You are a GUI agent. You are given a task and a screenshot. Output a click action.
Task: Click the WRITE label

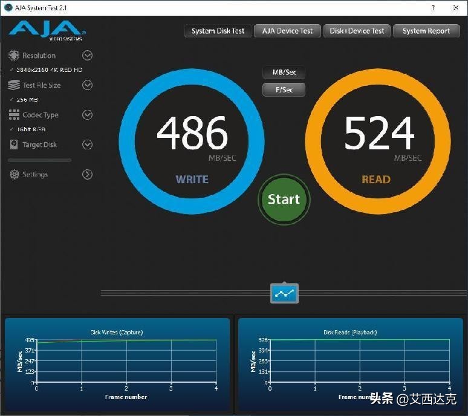pos(192,180)
